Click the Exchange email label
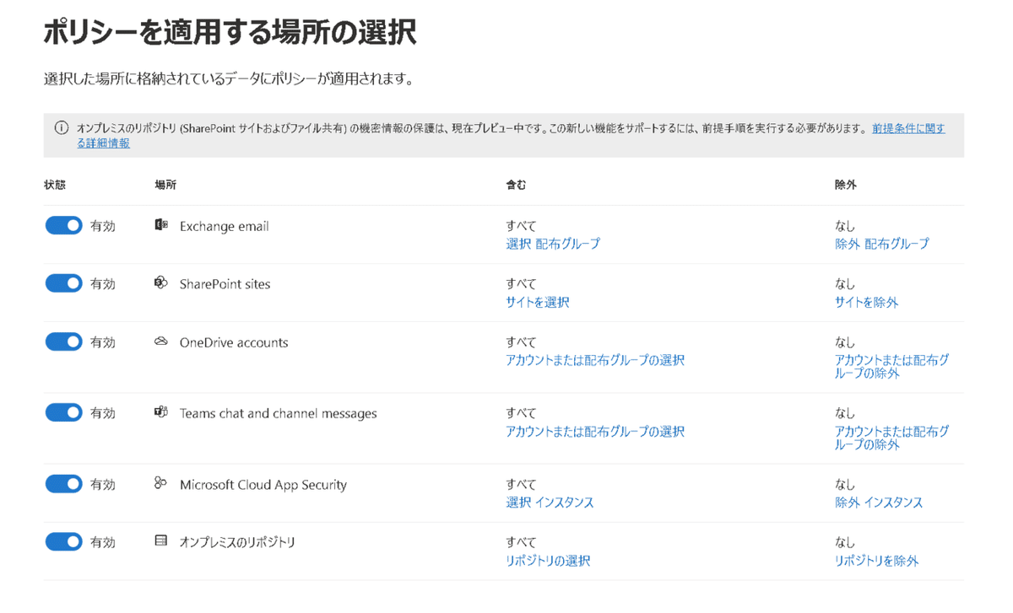 (225, 226)
